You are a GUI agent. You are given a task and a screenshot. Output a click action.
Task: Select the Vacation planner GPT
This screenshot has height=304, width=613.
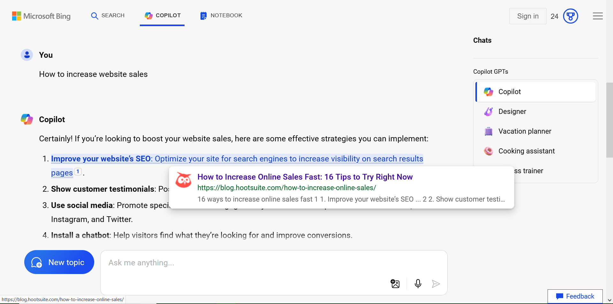525,131
